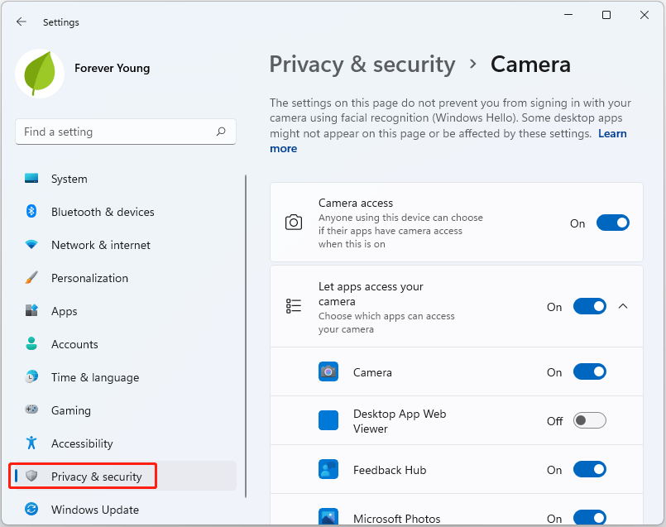The image size is (666, 527).
Task: Click the Learn more link
Action: click(612, 133)
